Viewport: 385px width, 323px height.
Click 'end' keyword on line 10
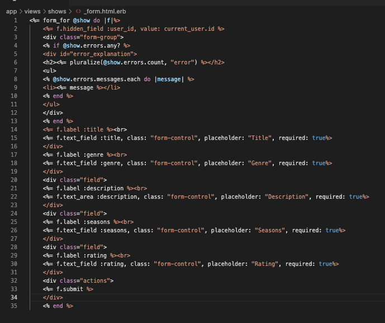[x=58, y=96]
